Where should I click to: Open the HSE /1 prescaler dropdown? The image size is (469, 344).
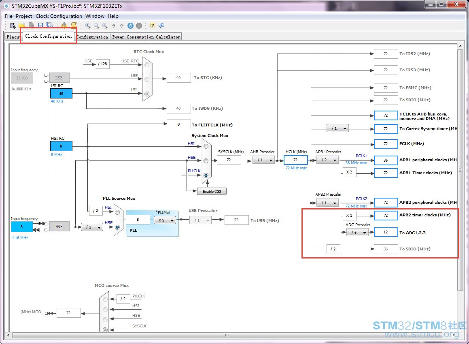(92, 227)
